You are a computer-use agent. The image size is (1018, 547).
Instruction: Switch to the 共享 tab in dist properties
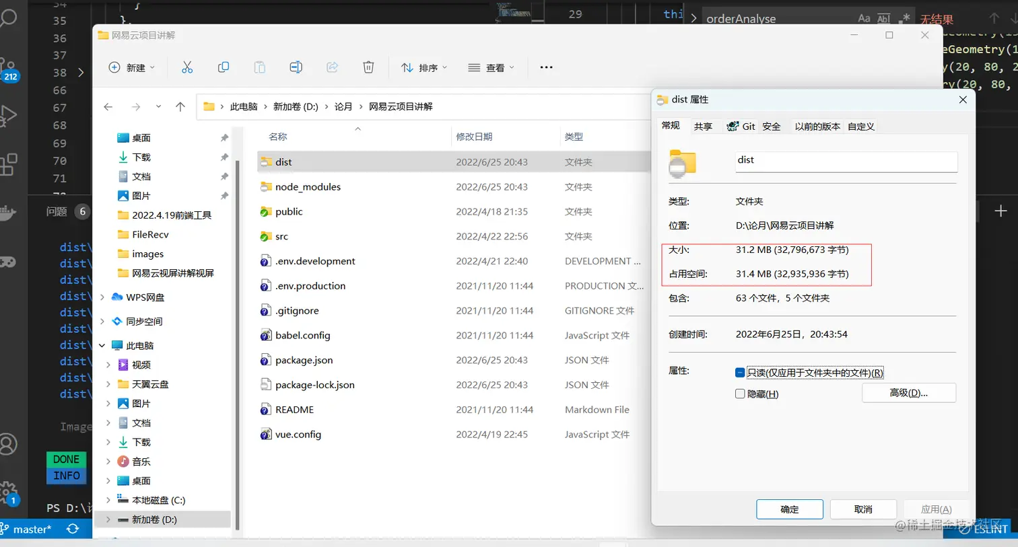[x=703, y=126]
